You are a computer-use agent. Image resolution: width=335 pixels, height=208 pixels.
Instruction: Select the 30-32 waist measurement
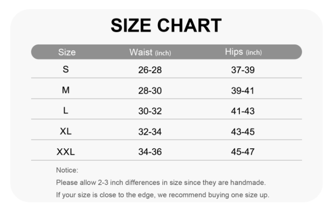tap(150, 111)
